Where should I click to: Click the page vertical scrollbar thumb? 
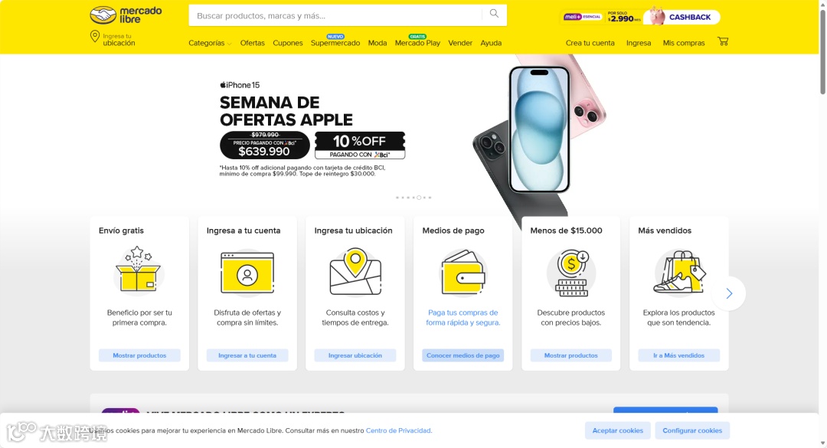point(822,51)
